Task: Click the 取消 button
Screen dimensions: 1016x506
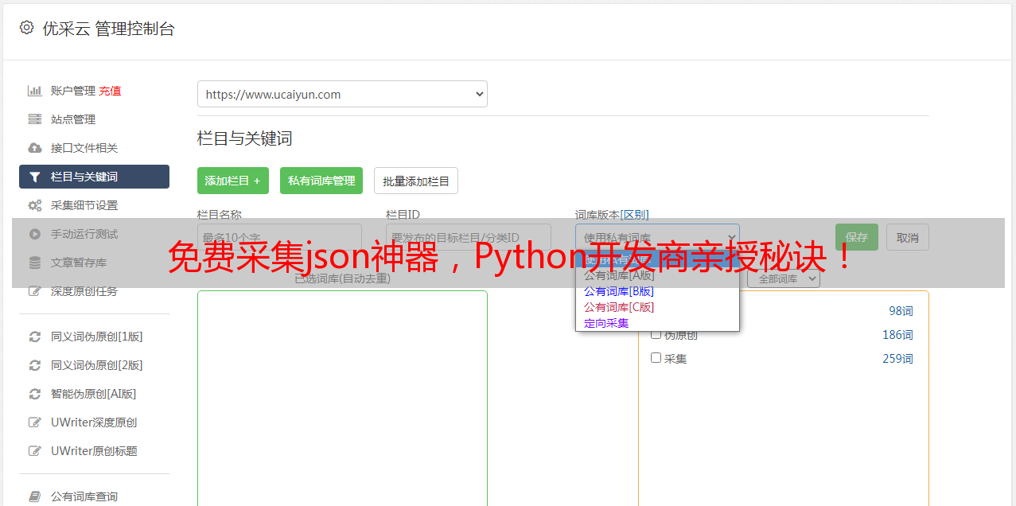Action: tap(908, 237)
